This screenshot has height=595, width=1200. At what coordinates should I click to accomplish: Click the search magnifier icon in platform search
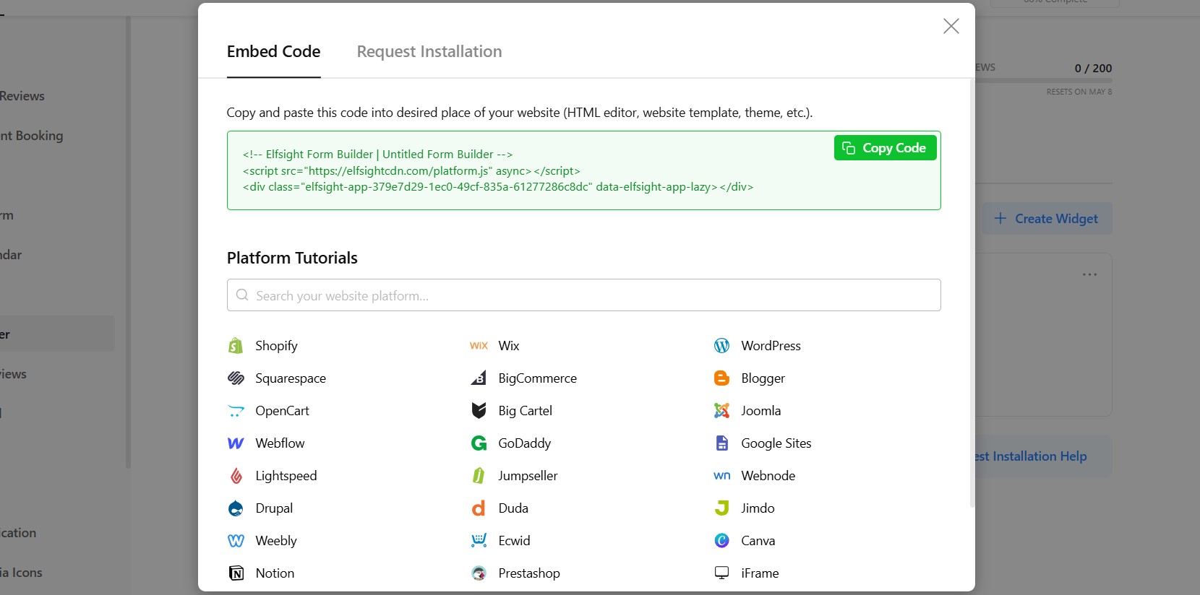(x=242, y=295)
